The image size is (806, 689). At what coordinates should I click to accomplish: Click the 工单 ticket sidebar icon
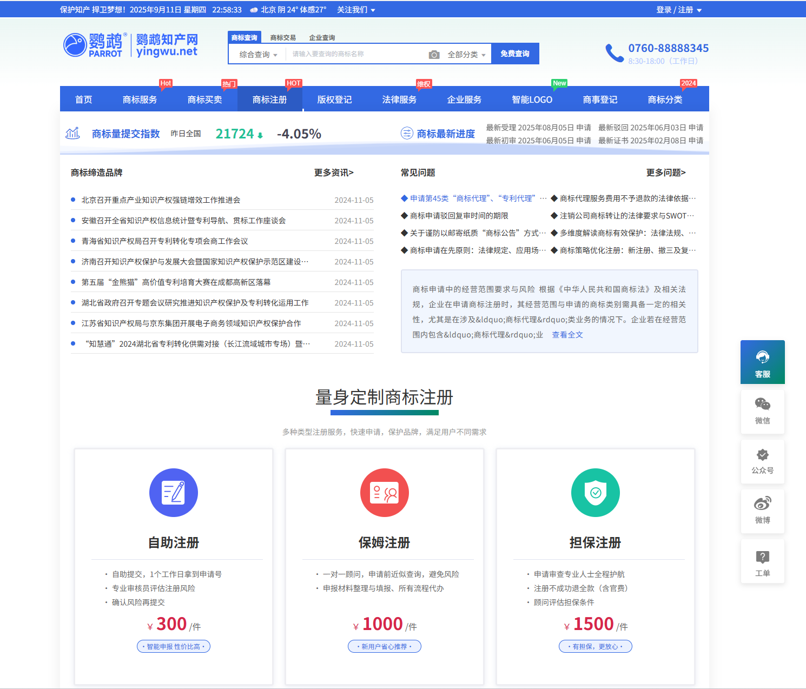[762, 561]
